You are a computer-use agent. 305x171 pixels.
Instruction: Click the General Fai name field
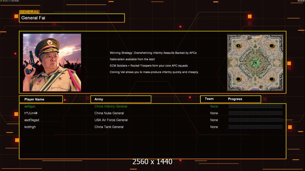point(72,18)
